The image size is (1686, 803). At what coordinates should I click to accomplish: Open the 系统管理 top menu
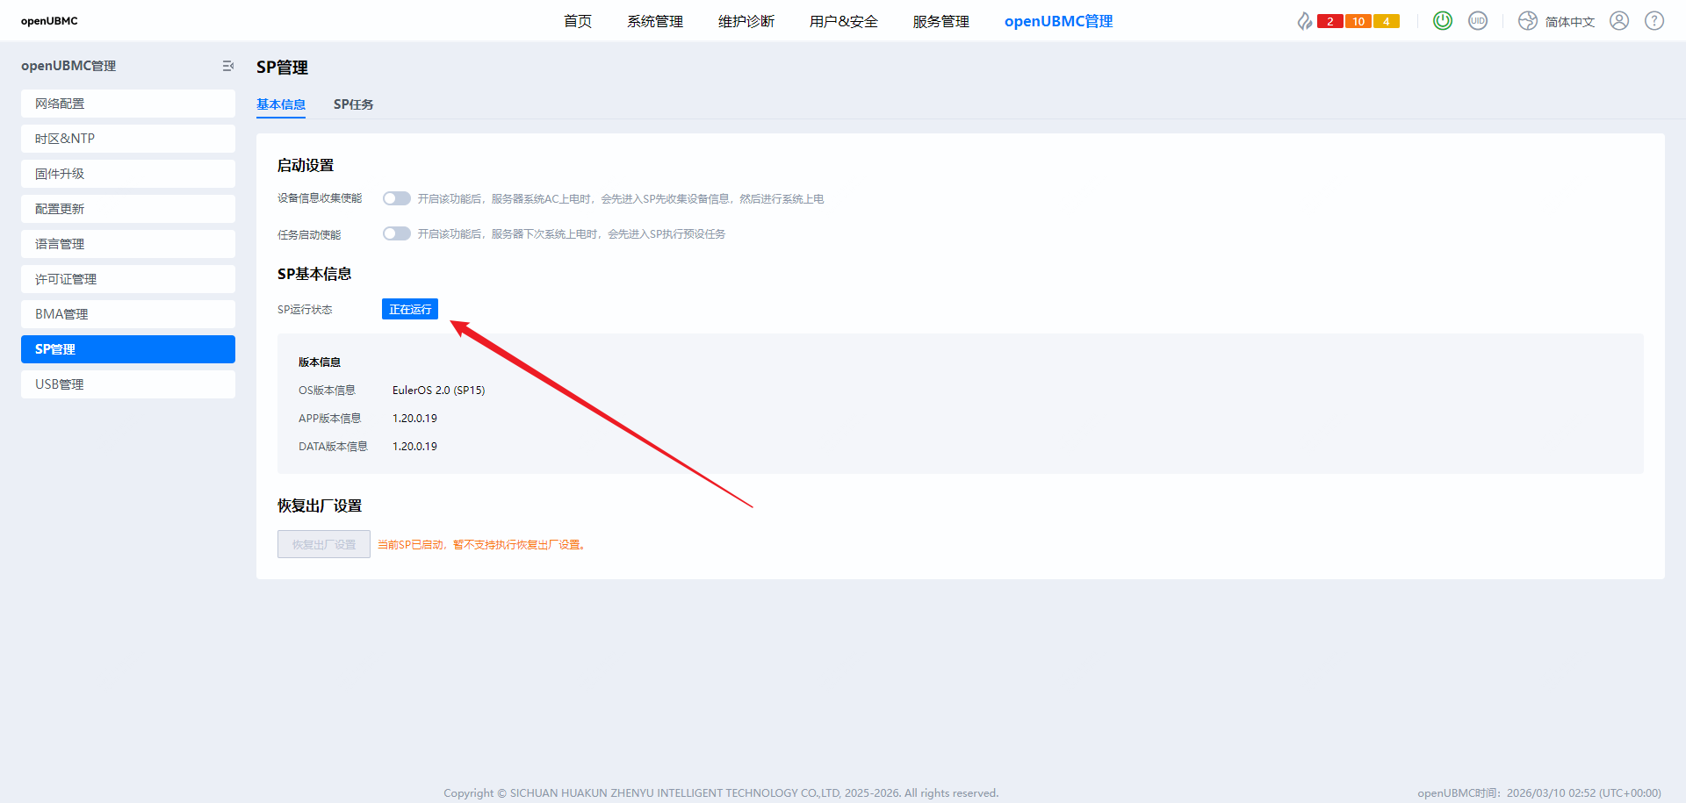click(x=655, y=21)
